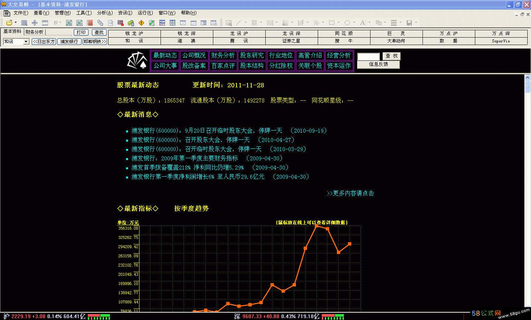Click the MDI child window restore button

(522, 14)
